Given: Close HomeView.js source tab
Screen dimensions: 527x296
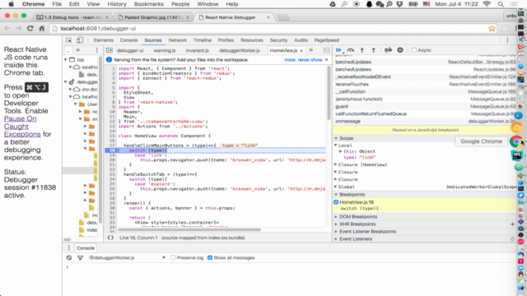Looking at the screenshot, I should tap(301, 51).
